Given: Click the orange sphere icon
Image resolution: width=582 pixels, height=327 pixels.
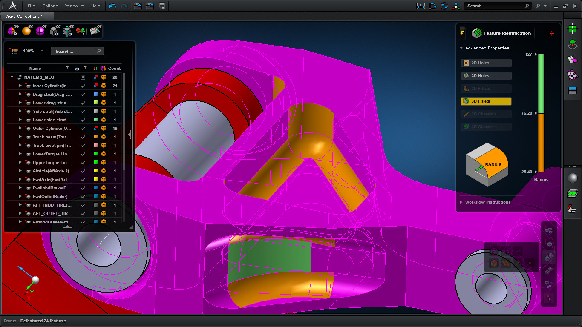Looking at the screenshot, I should (x=27, y=31).
